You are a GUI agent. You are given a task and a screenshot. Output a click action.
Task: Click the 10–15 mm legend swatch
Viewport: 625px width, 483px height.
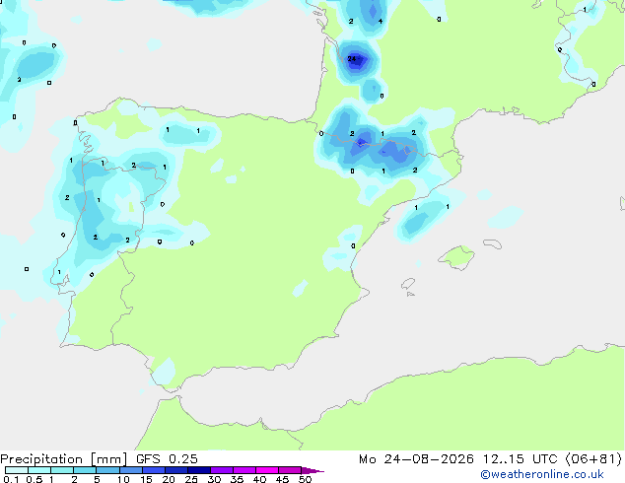click(x=130, y=470)
